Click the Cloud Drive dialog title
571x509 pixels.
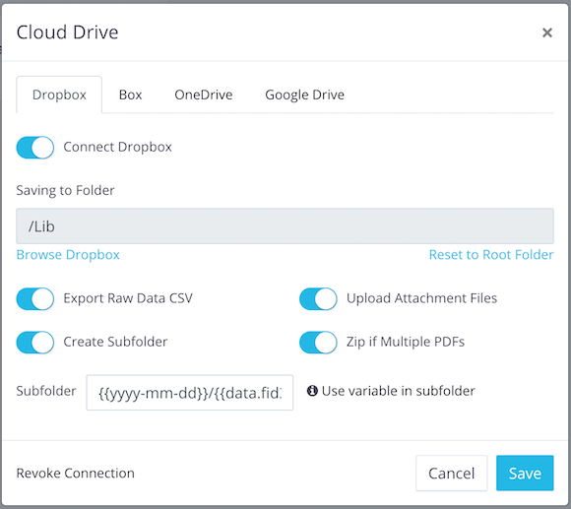[67, 32]
